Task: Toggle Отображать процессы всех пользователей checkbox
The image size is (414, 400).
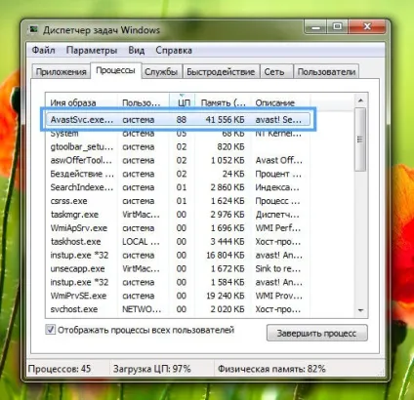Action: point(50,330)
